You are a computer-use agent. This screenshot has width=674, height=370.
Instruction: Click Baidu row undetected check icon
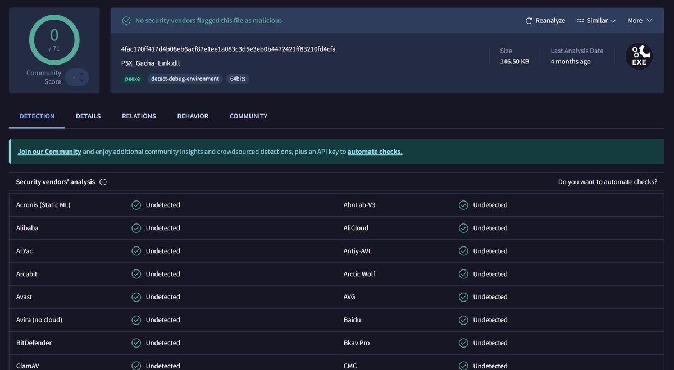pyautogui.click(x=463, y=320)
